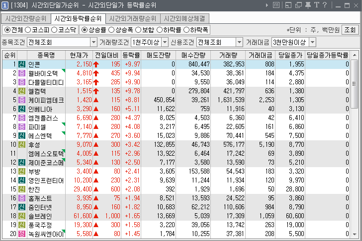Click the 증 badge beside 웰바이오텍
Viewport: 362px width, 241px height.
click(x=22, y=73)
